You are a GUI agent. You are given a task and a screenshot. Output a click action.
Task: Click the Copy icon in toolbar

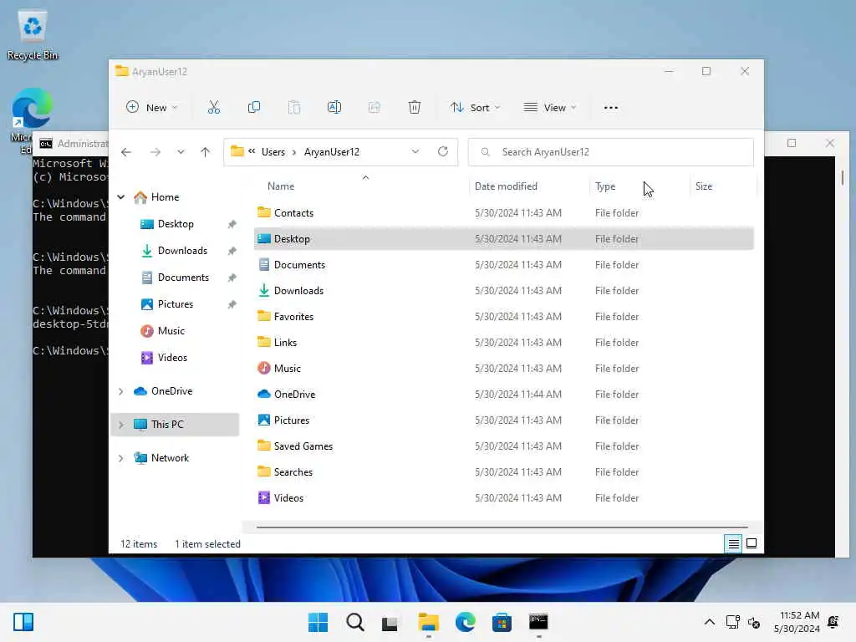click(254, 108)
